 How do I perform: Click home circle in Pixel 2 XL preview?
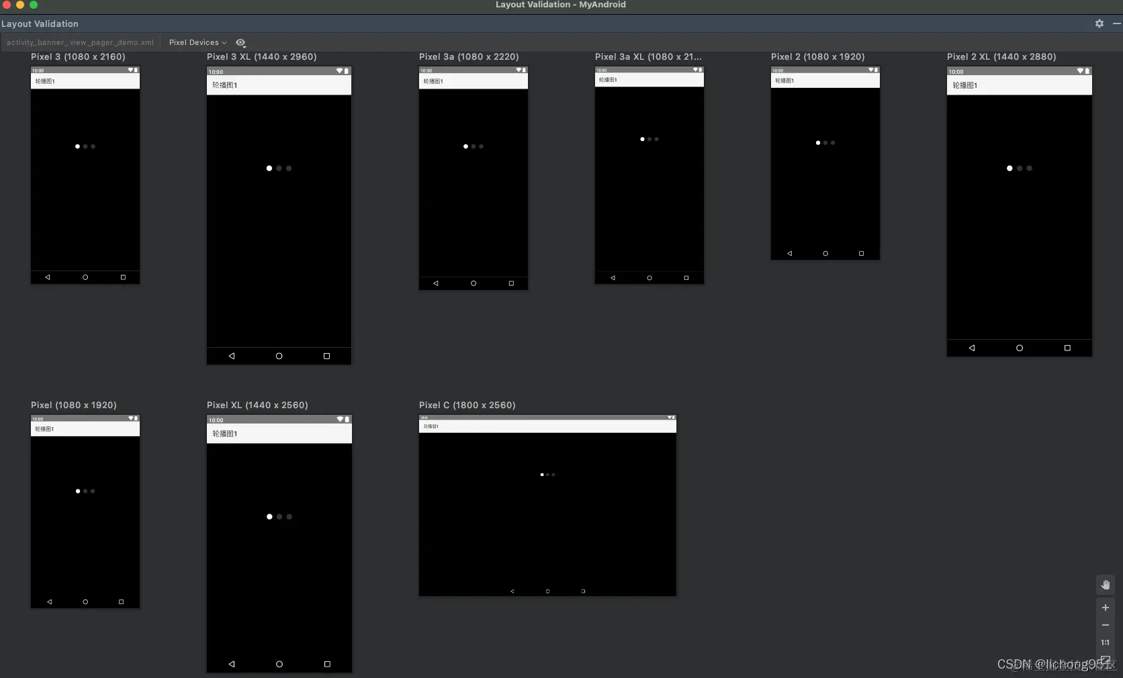1020,348
